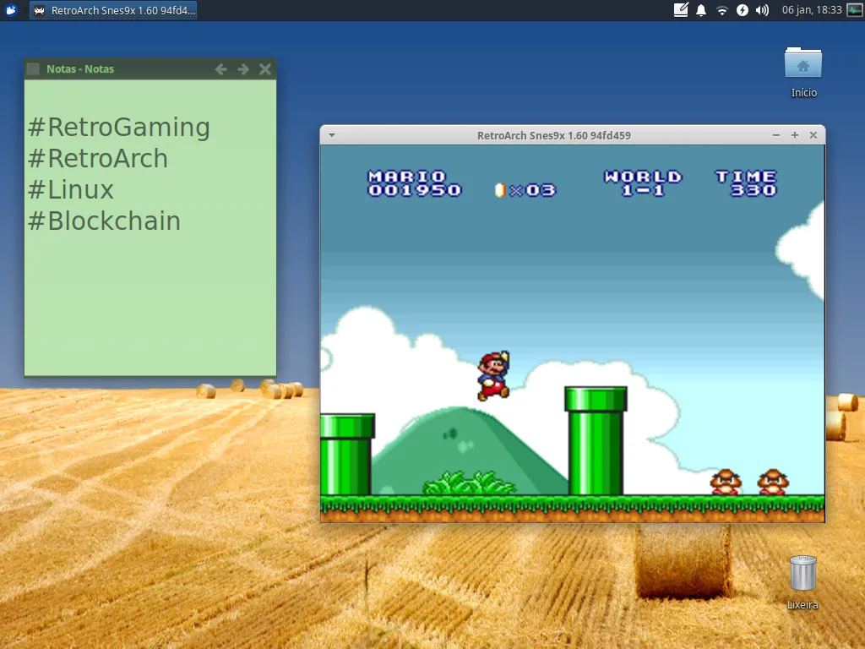Viewport: 865px width, 649px height.
Task: Close the Notas sticky note window
Action: pyautogui.click(x=265, y=69)
